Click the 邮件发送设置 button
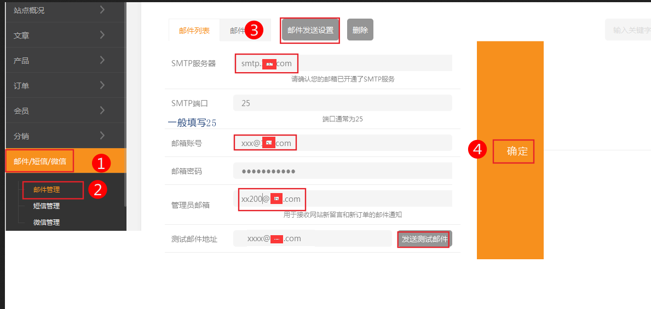Viewport: 651px width, 309px height. [x=310, y=30]
